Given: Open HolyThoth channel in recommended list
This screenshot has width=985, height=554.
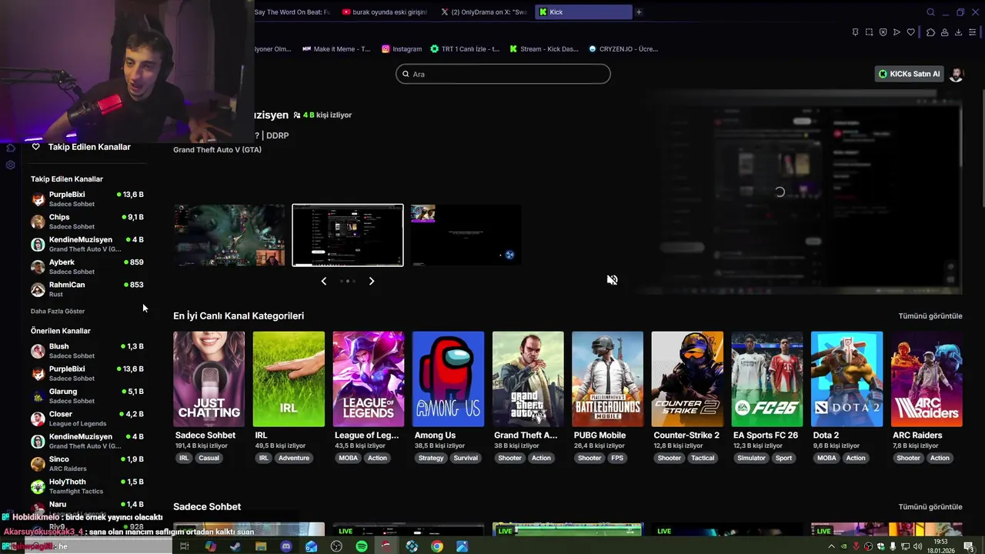Looking at the screenshot, I should 87,486.
